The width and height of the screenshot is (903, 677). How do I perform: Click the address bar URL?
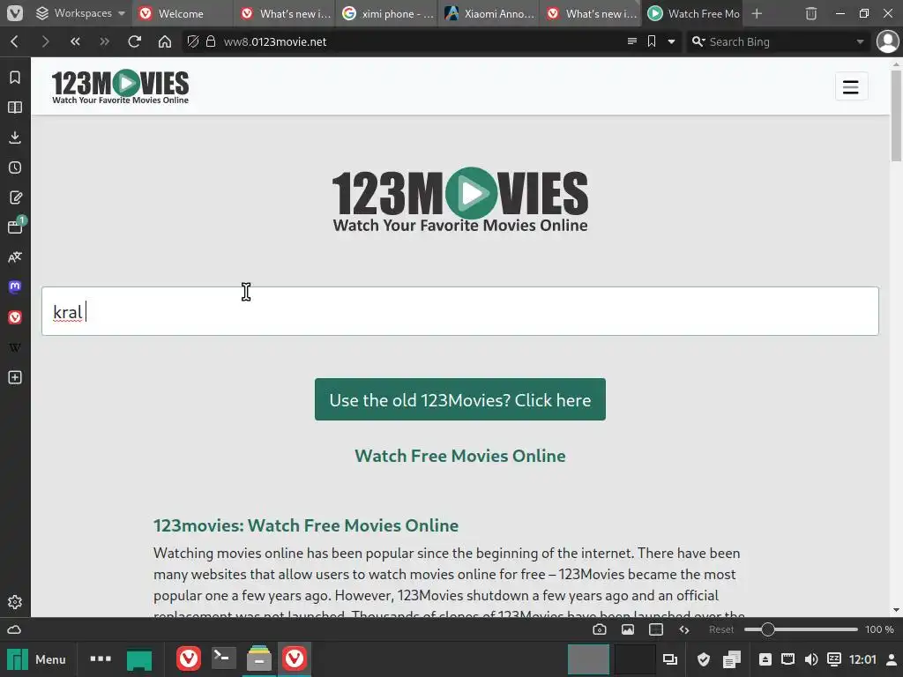[275, 41]
